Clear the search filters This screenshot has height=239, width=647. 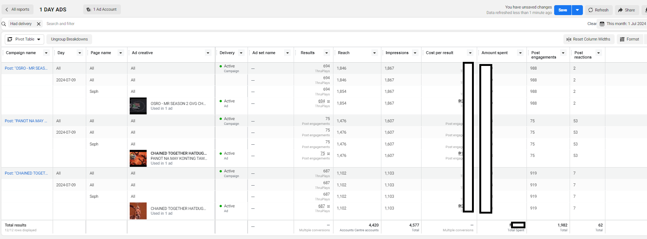(x=592, y=24)
